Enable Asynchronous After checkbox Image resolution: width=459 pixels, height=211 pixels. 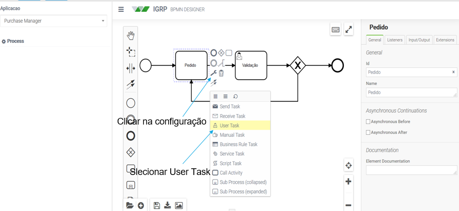click(x=368, y=132)
